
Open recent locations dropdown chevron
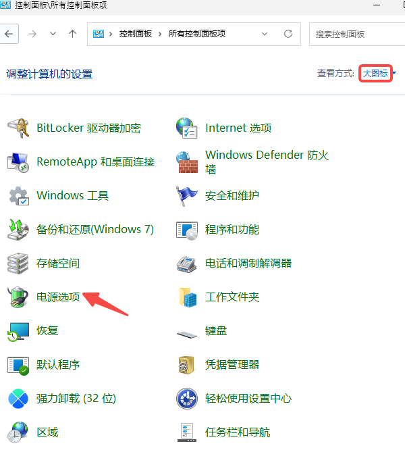point(53,34)
